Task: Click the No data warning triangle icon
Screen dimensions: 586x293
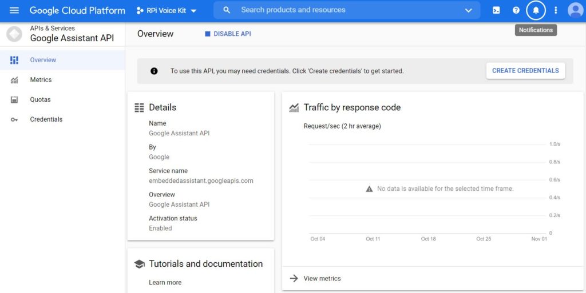Action: tap(369, 189)
